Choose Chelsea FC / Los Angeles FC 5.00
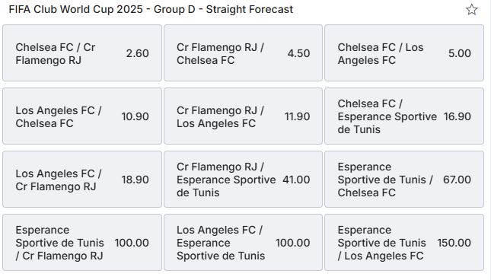Viewport: 491px width, 280px height. [x=404, y=53]
